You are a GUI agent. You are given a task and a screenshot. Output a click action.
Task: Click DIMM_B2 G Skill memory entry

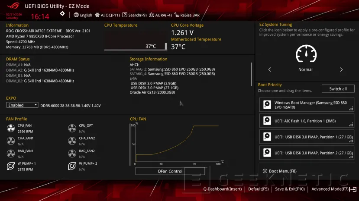click(40, 81)
